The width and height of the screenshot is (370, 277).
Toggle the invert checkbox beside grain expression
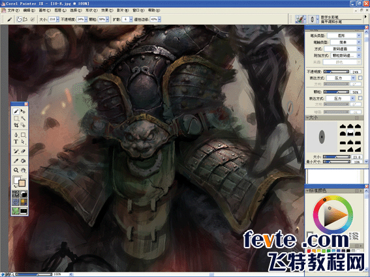point(360,98)
